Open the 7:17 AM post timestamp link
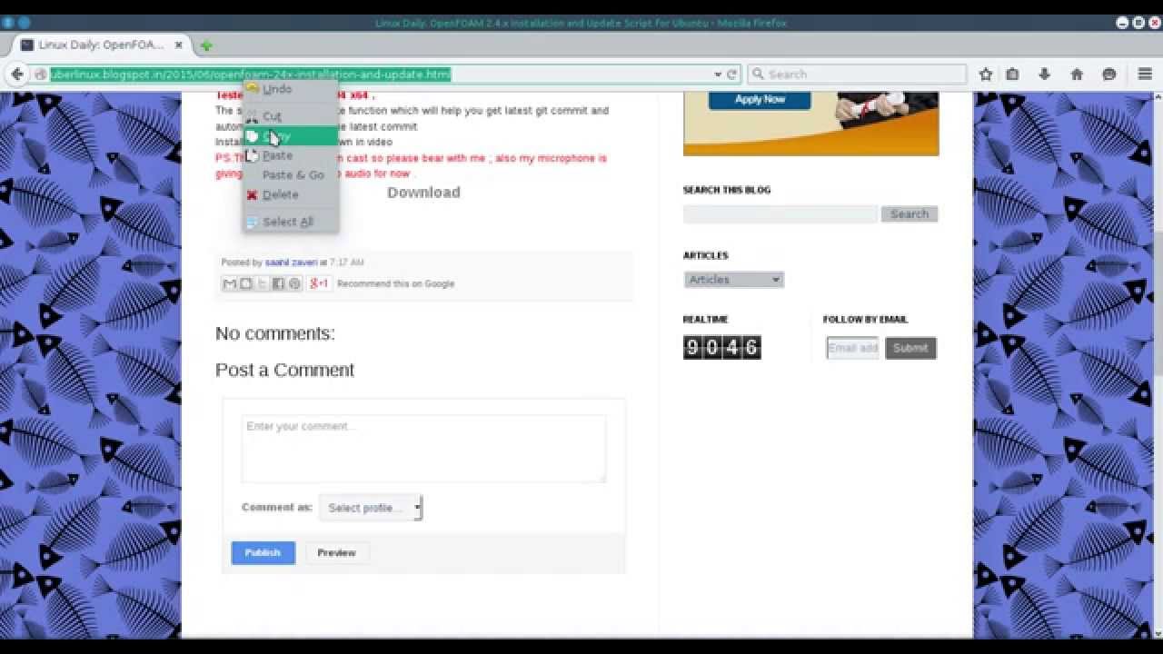 point(346,263)
